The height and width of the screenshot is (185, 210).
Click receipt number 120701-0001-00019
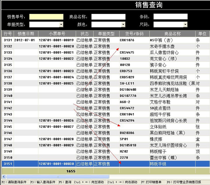[x=56, y=40]
